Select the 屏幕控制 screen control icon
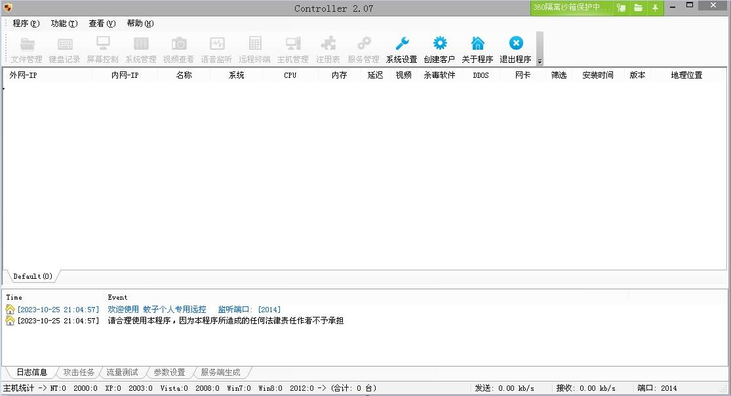The image size is (731, 396). tap(102, 49)
